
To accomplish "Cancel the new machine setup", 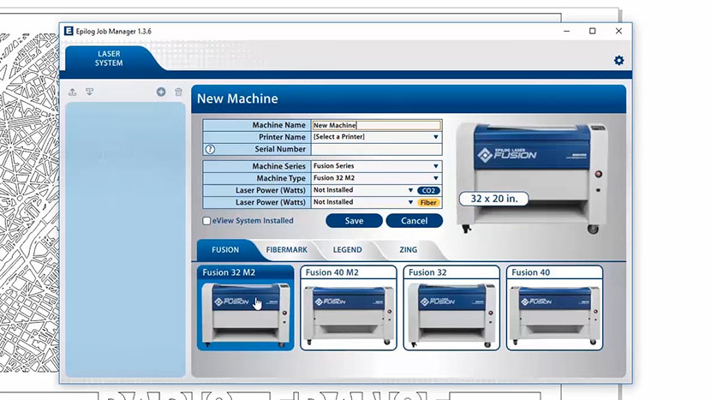I will (414, 221).
